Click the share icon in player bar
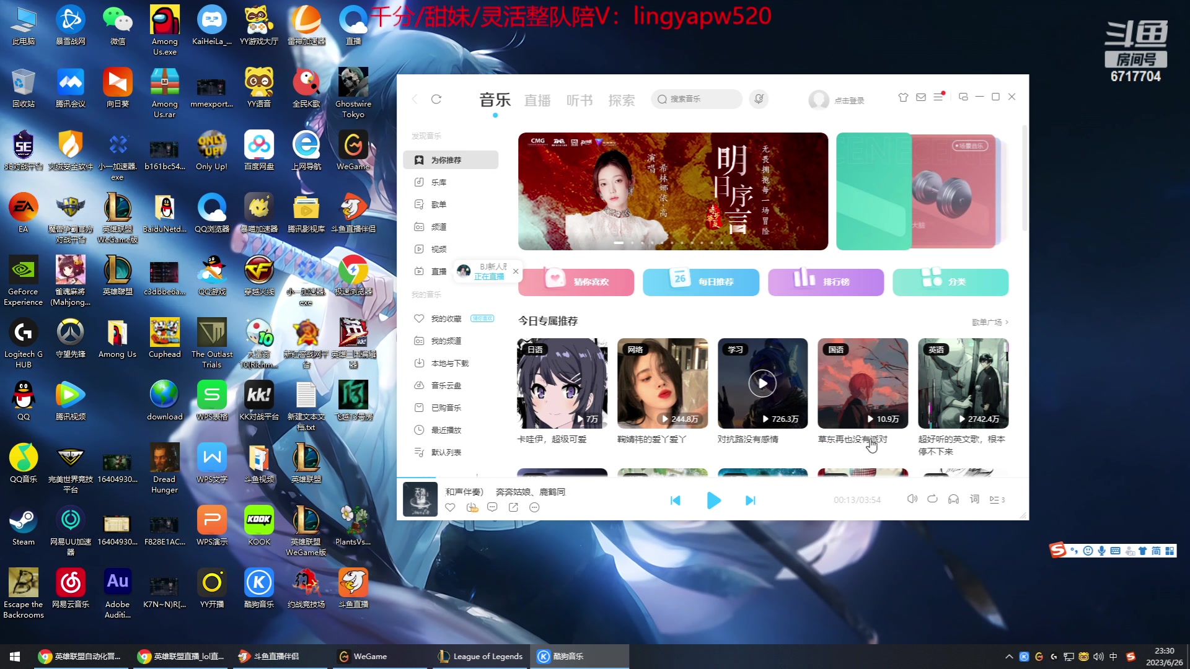This screenshot has height=669, width=1190. [x=513, y=507]
